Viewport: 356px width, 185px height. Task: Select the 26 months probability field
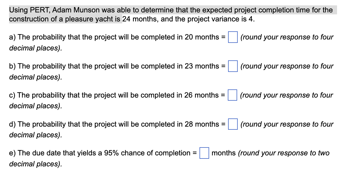(x=232, y=96)
